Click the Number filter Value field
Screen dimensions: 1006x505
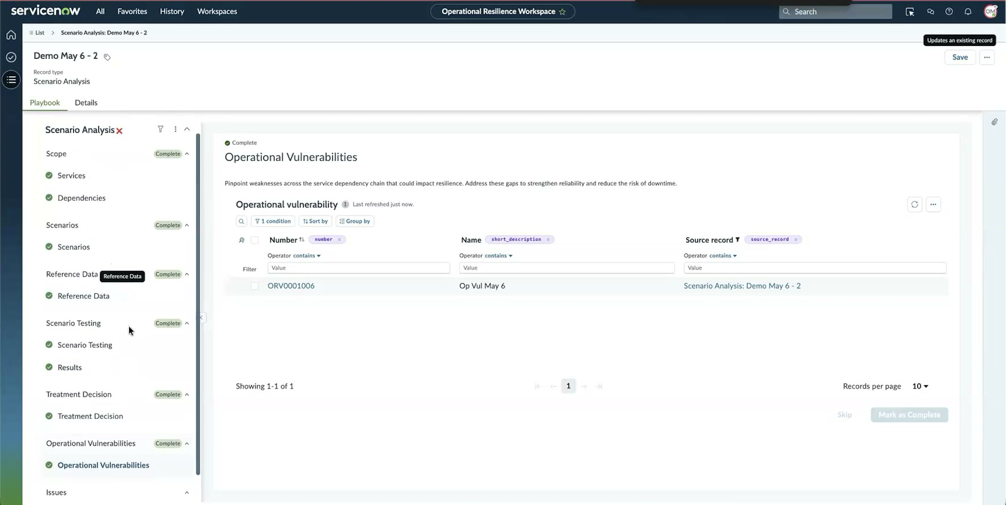tap(358, 268)
